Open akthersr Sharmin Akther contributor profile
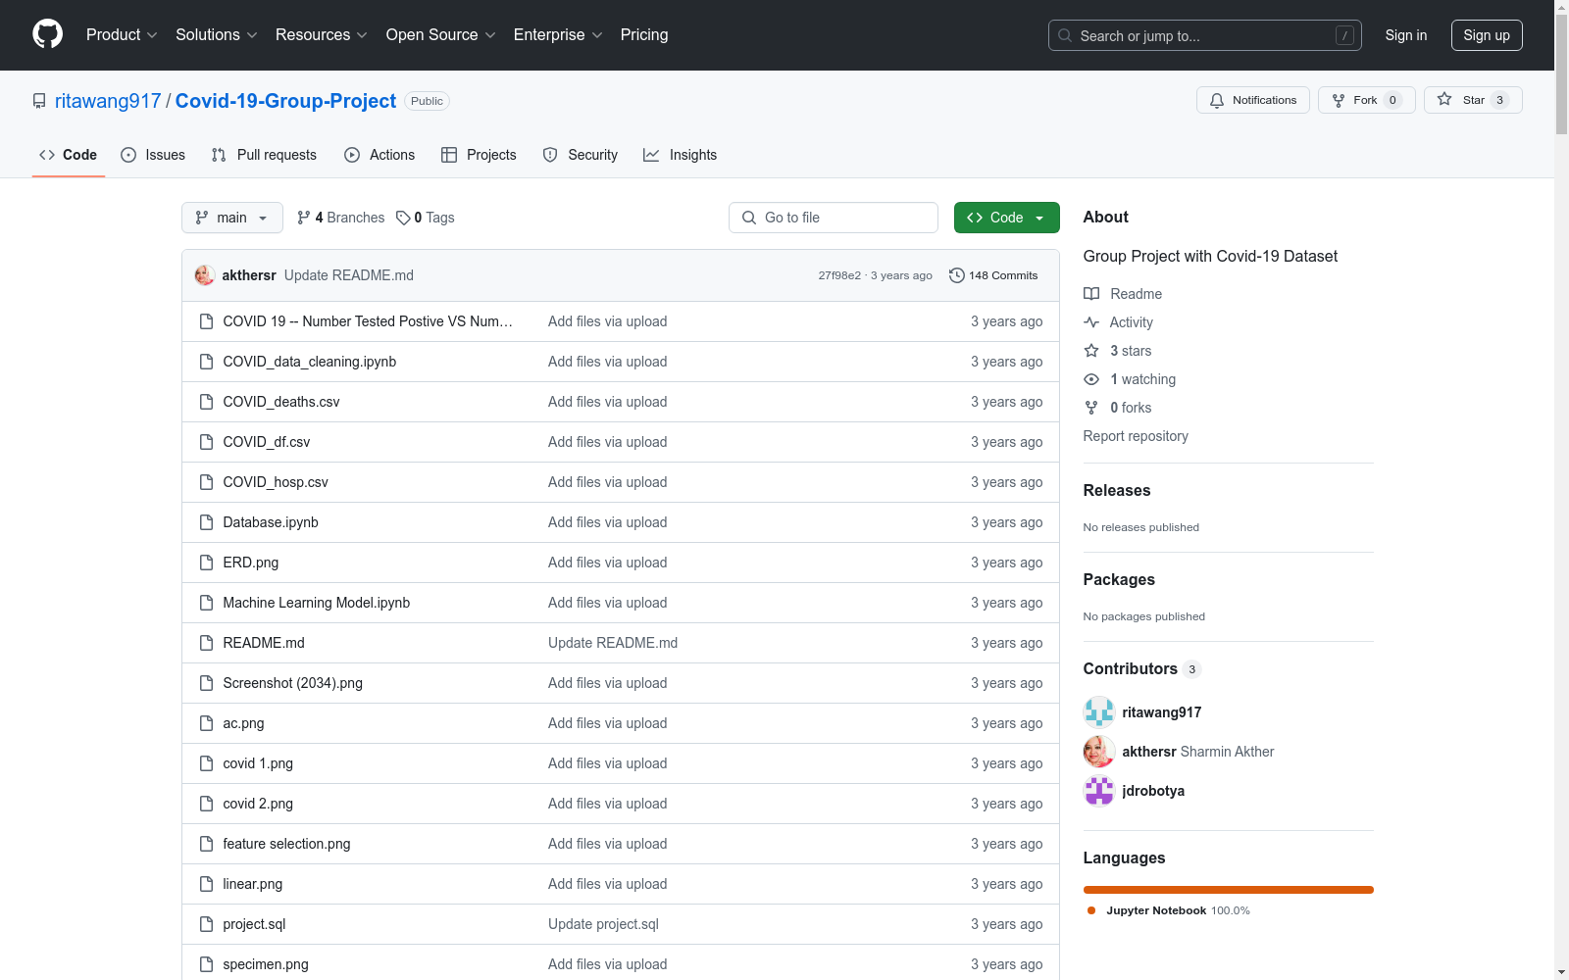This screenshot has width=1569, height=980. point(1198,752)
